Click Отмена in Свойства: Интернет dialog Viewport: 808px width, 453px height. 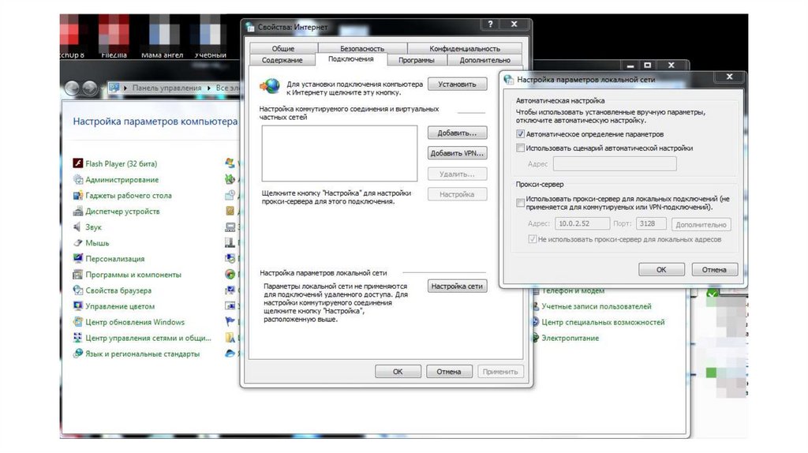[449, 372]
